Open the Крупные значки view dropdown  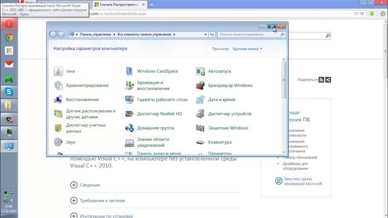point(247,49)
